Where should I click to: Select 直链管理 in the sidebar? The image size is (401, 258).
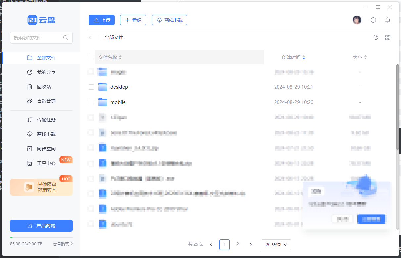click(42, 101)
